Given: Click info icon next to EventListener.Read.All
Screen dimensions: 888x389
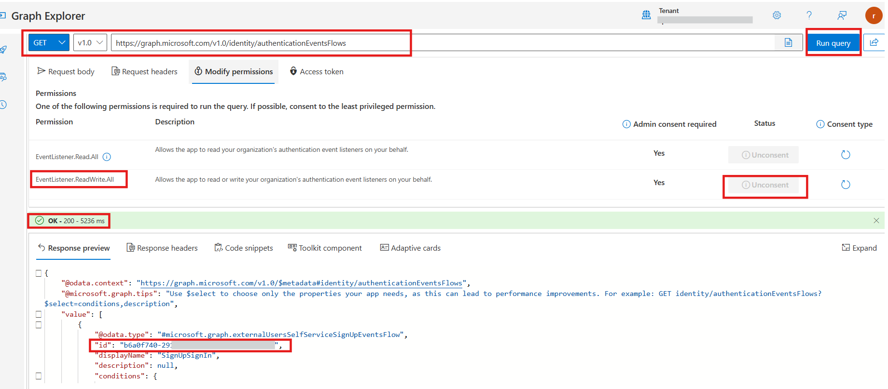Looking at the screenshot, I should pos(107,157).
